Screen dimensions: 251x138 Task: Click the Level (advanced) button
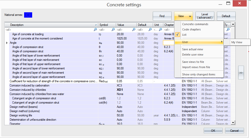tap(205, 16)
